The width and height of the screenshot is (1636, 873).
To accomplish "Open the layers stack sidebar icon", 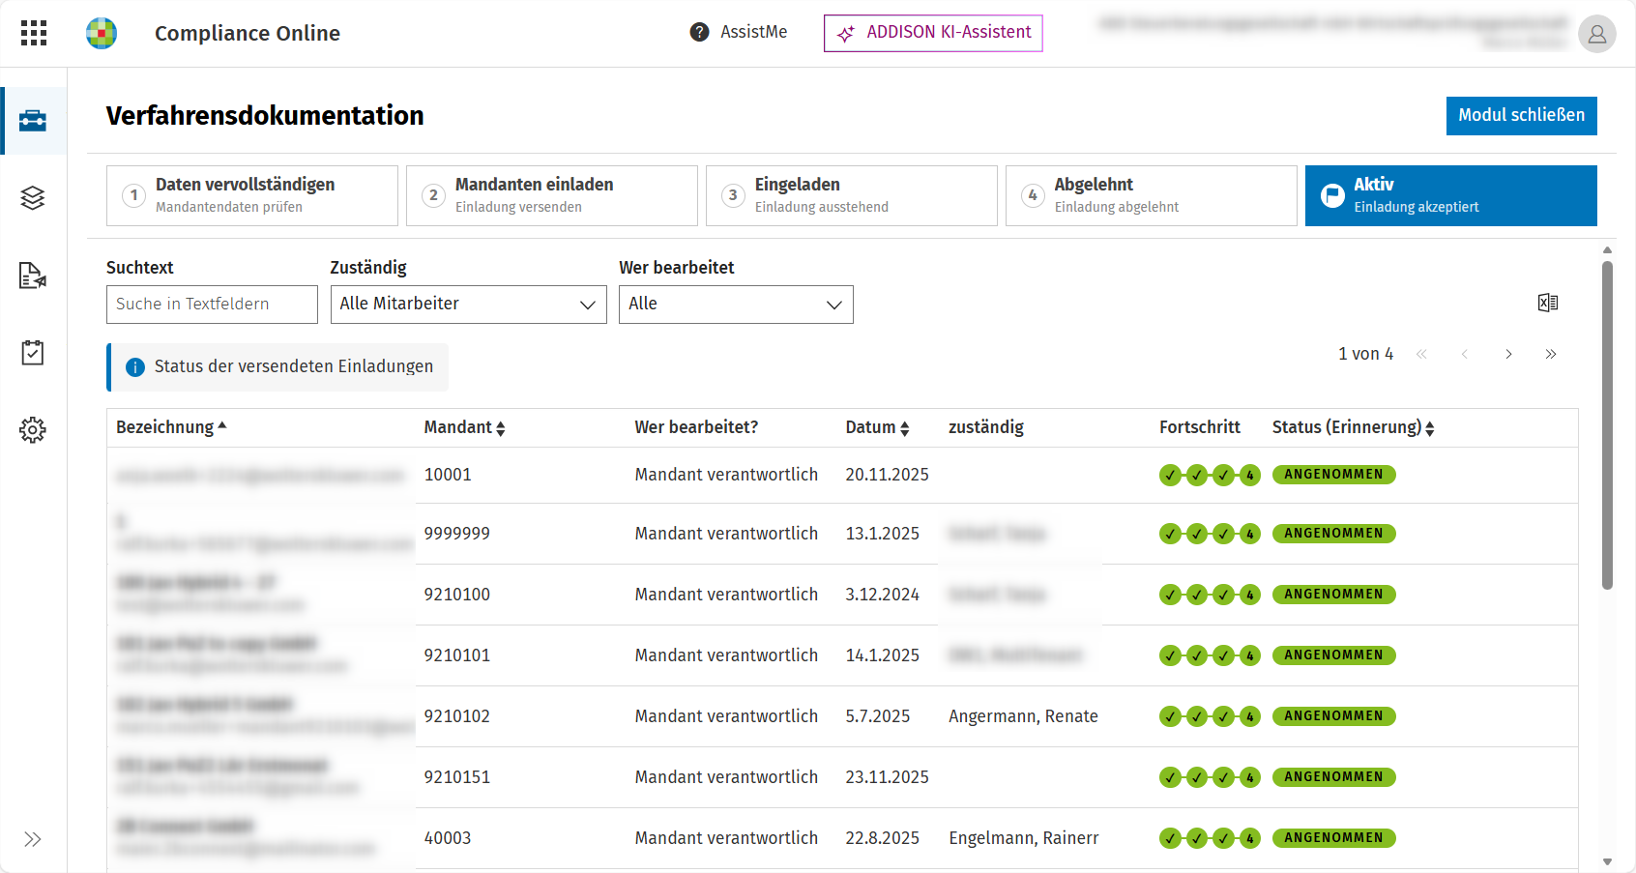I will (x=33, y=198).
